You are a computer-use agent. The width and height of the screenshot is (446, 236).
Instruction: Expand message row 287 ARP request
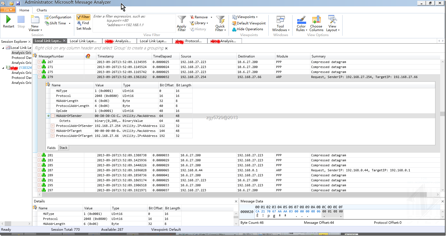click(39, 170)
